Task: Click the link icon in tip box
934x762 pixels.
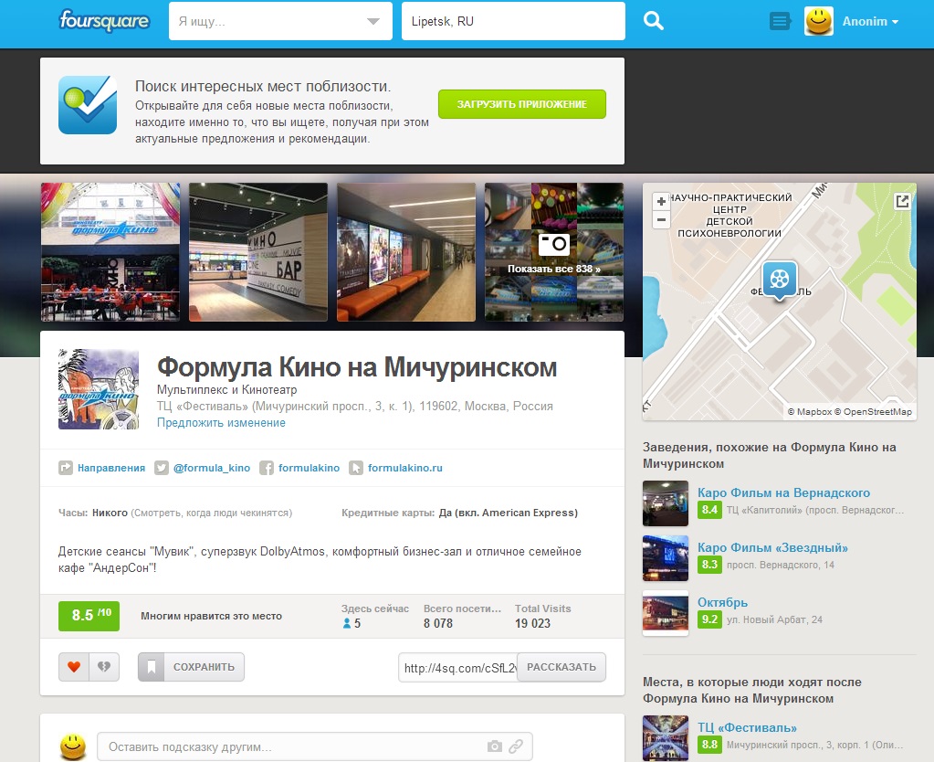Action: (x=516, y=746)
